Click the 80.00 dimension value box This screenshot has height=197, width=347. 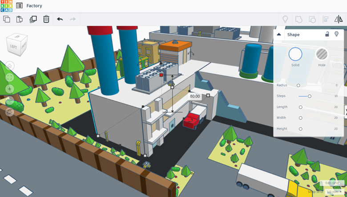(x=195, y=96)
